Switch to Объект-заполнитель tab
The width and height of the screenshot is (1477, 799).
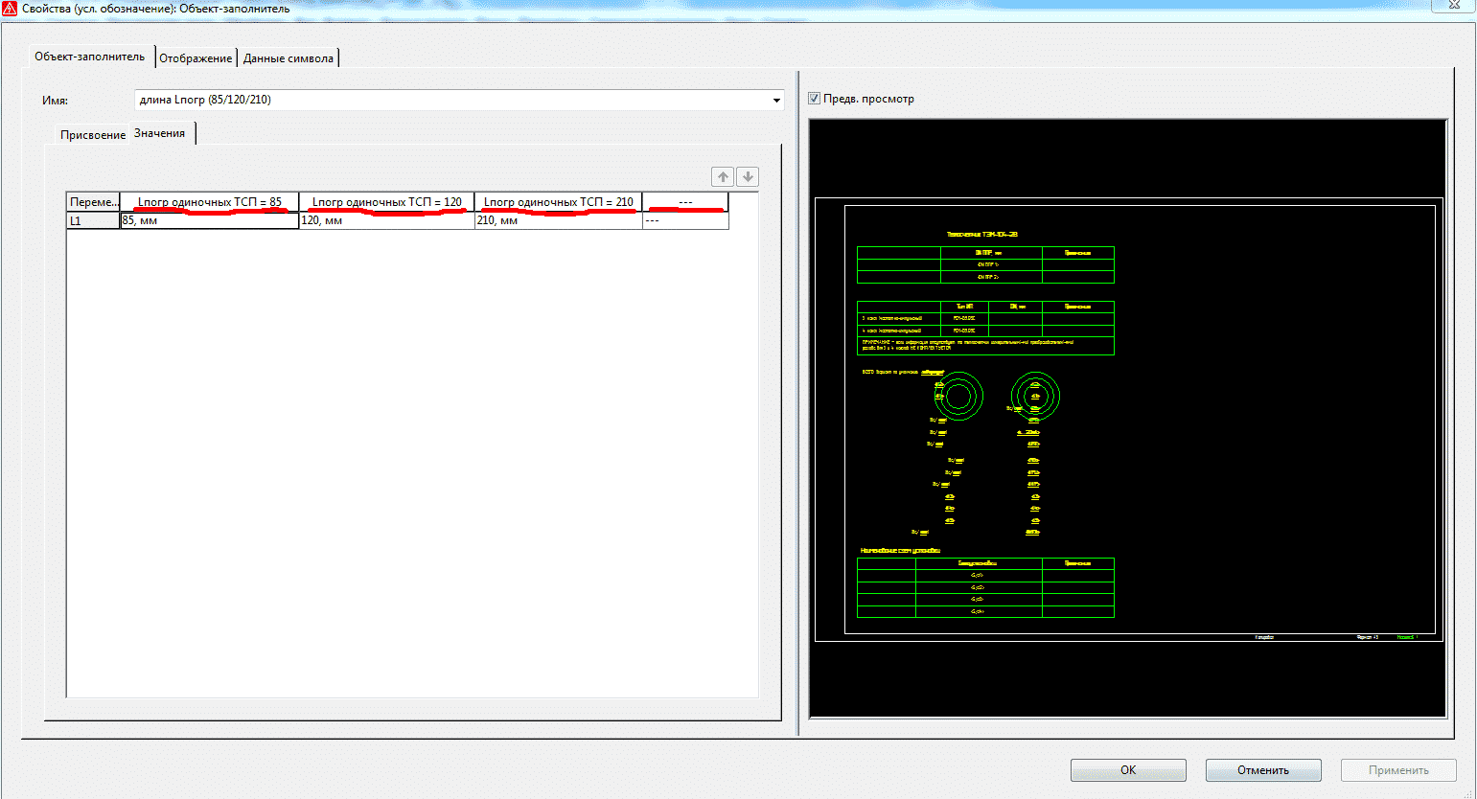[x=90, y=57]
